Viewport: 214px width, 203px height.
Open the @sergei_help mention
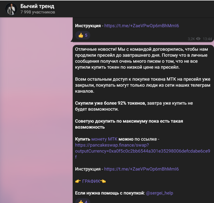click(x=159, y=193)
